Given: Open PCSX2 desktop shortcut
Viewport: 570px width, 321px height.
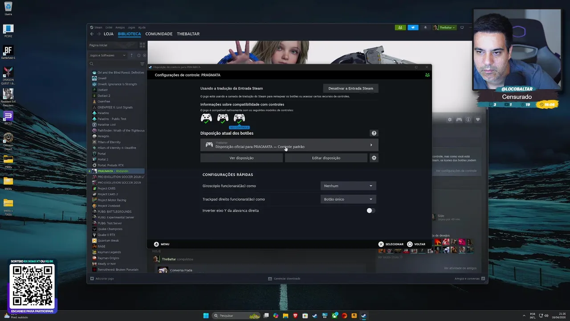Looking at the screenshot, I should pyautogui.click(x=8, y=31).
